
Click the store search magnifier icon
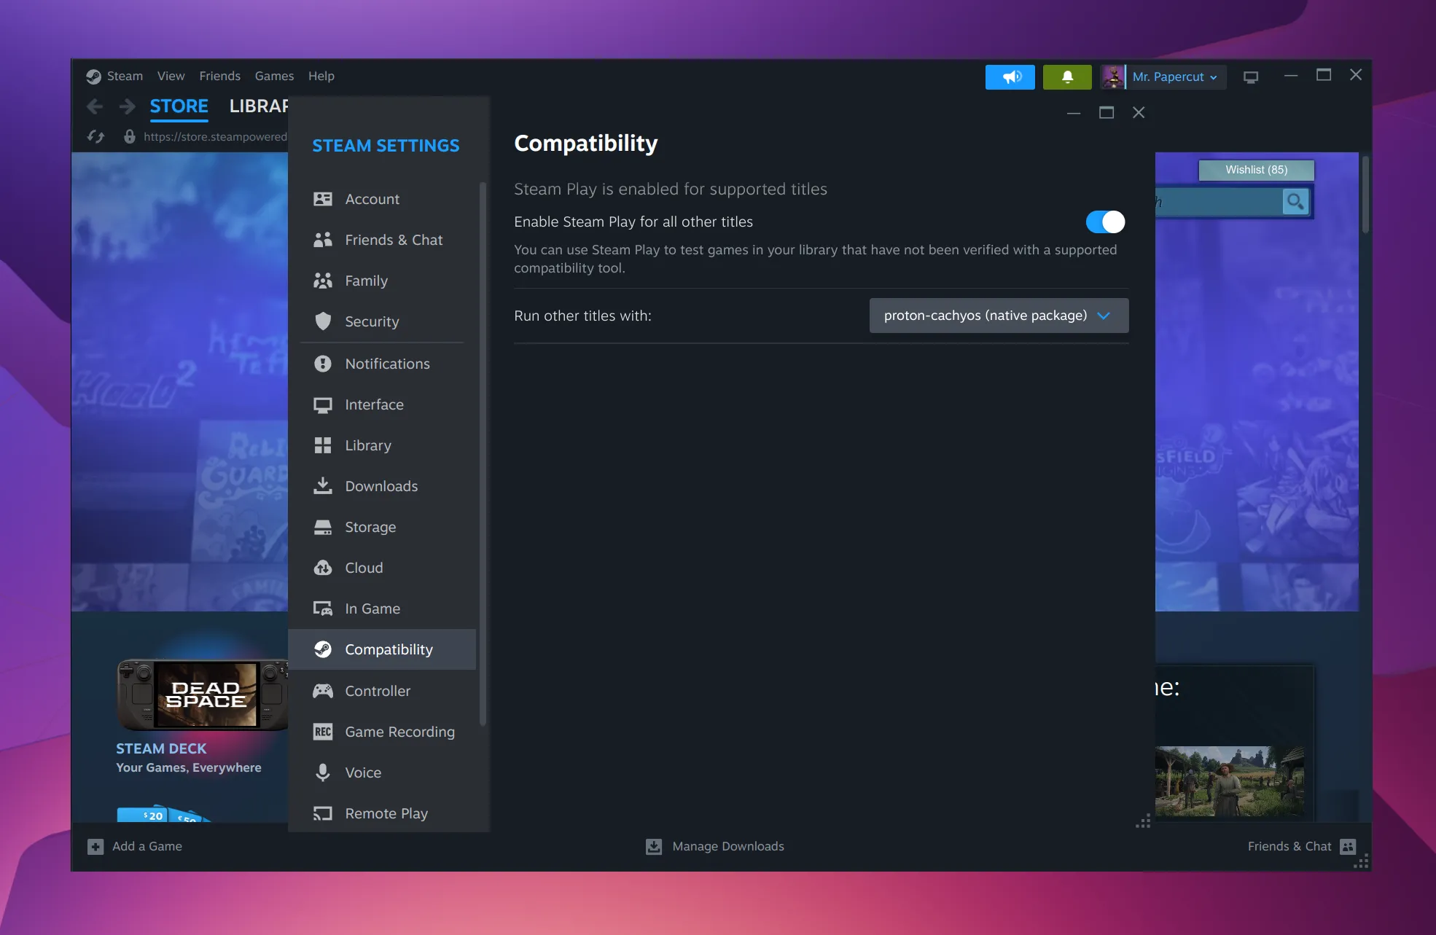click(x=1295, y=201)
